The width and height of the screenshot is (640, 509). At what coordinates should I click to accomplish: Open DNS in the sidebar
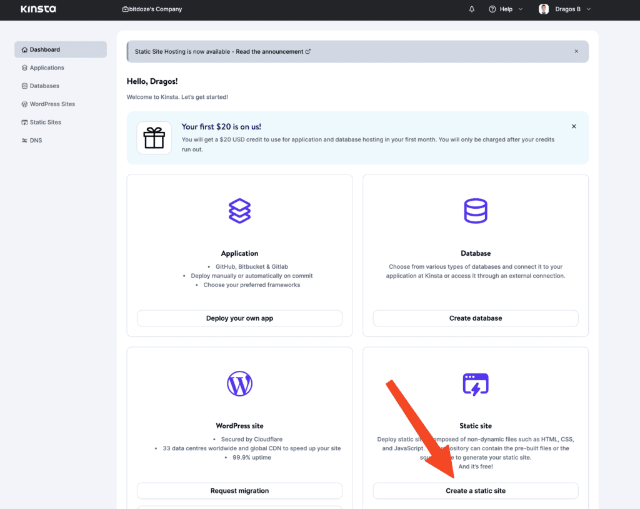coord(61,141)
